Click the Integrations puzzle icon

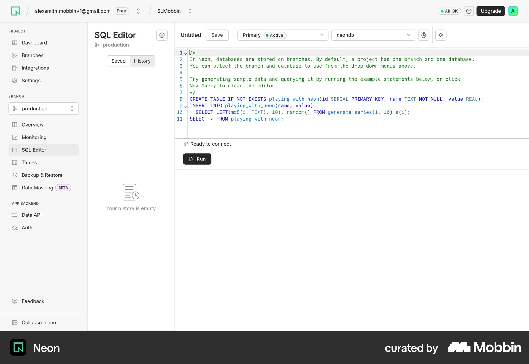coord(15,68)
